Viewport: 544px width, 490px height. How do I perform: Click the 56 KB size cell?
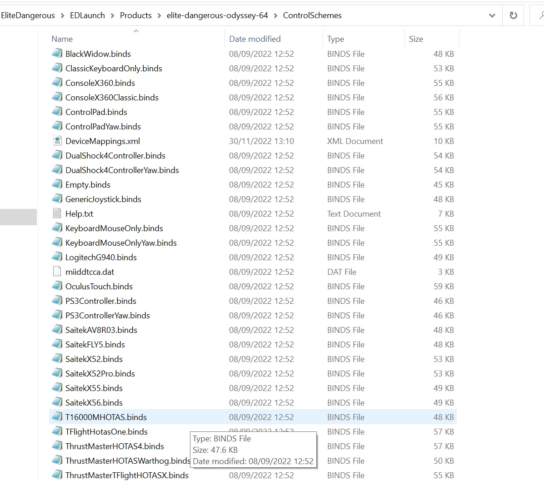(x=444, y=97)
